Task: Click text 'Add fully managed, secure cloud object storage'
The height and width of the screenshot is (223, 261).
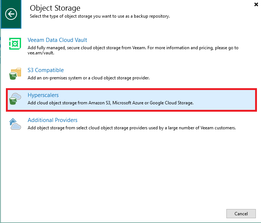Action: point(74,48)
